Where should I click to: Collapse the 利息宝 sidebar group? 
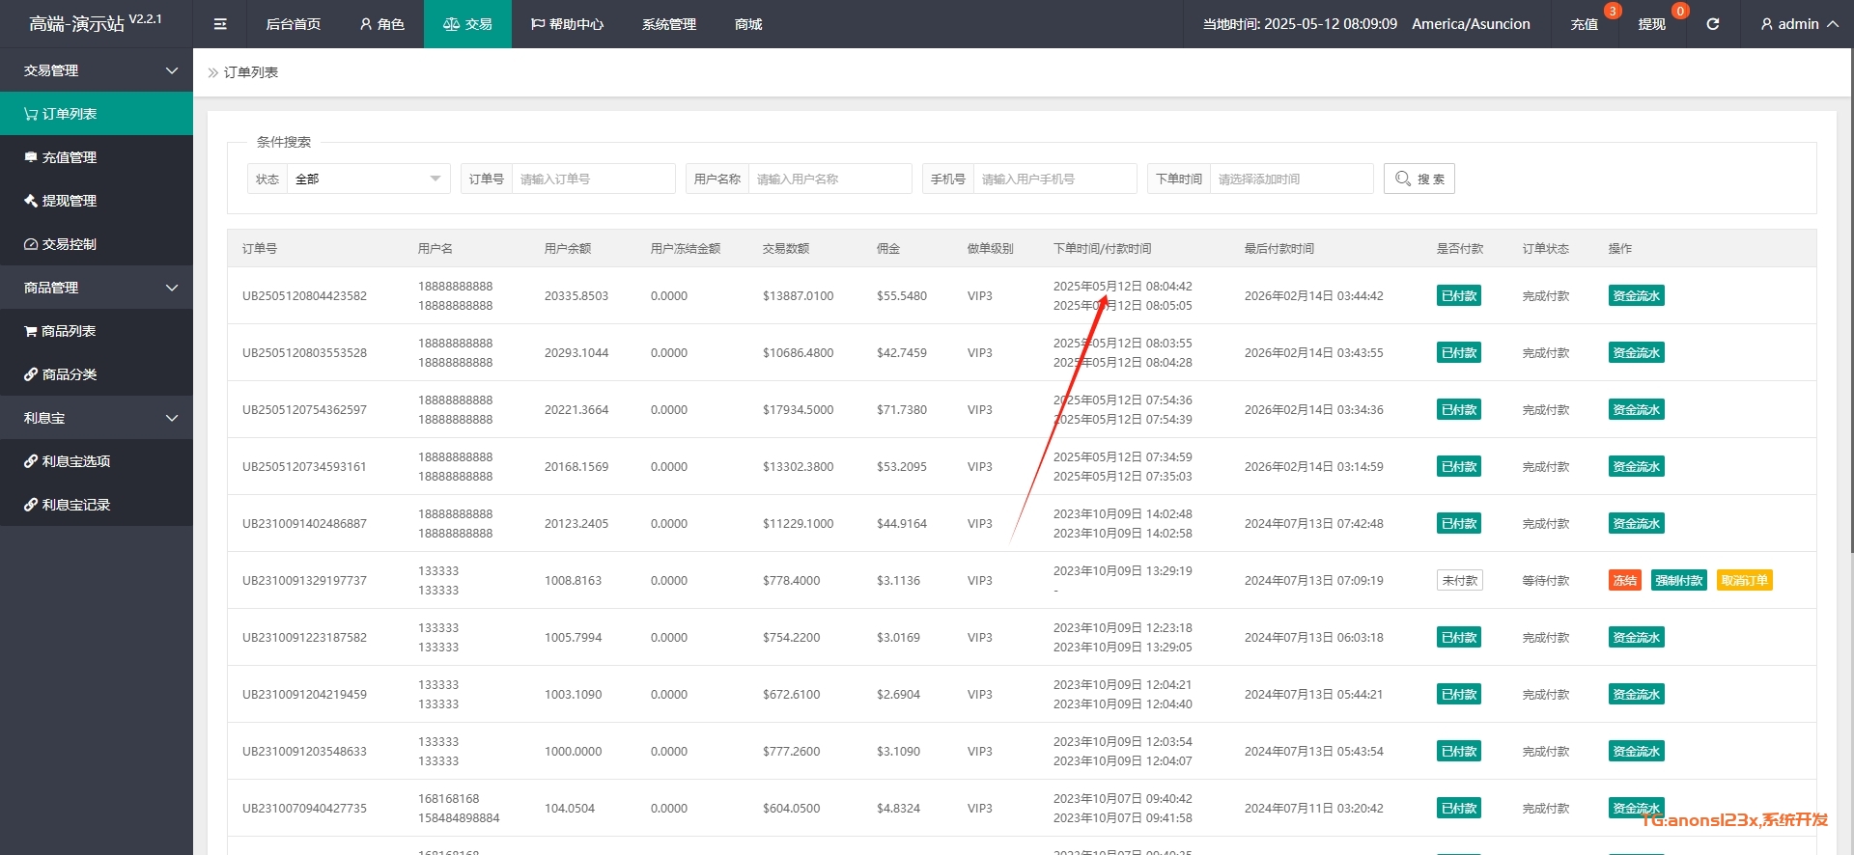[97, 418]
